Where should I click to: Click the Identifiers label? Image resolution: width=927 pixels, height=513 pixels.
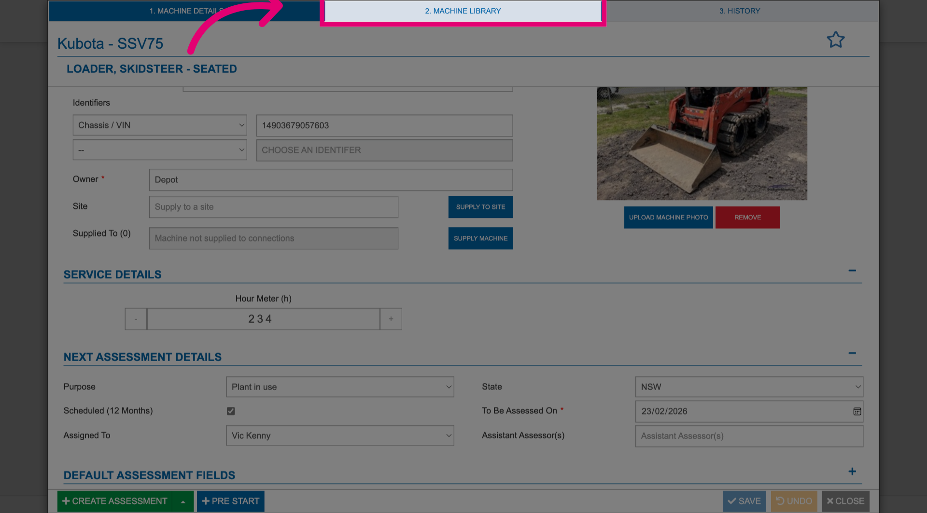click(91, 103)
